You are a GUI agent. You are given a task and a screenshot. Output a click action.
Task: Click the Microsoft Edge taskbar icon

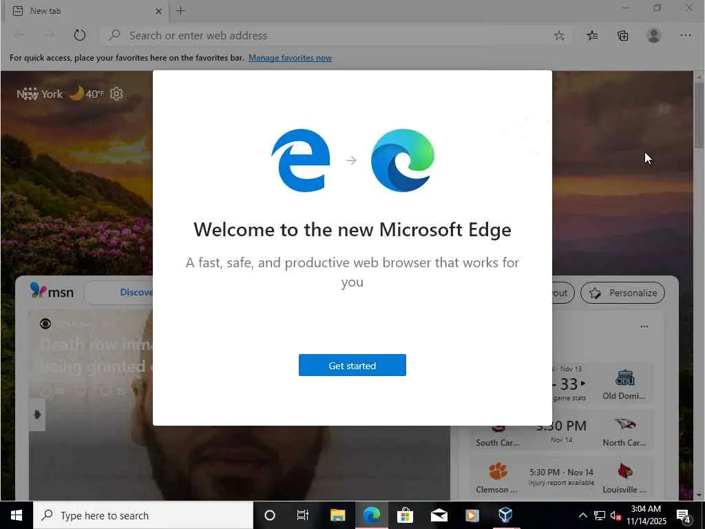point(371,515)
